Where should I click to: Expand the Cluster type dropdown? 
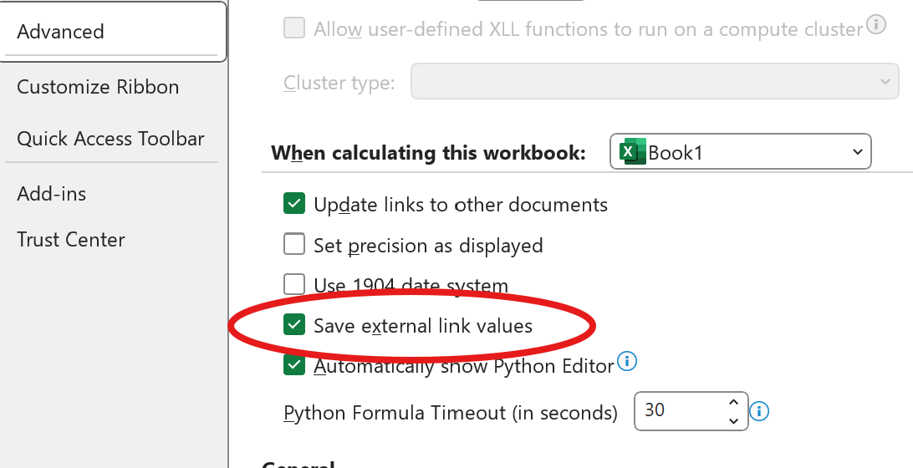[884, 82]
